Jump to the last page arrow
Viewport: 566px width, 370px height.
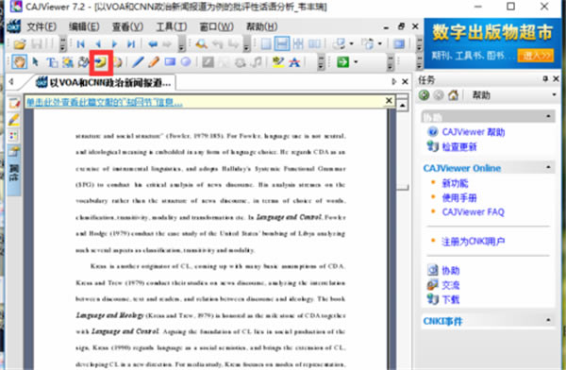click(x=131, y=44)
